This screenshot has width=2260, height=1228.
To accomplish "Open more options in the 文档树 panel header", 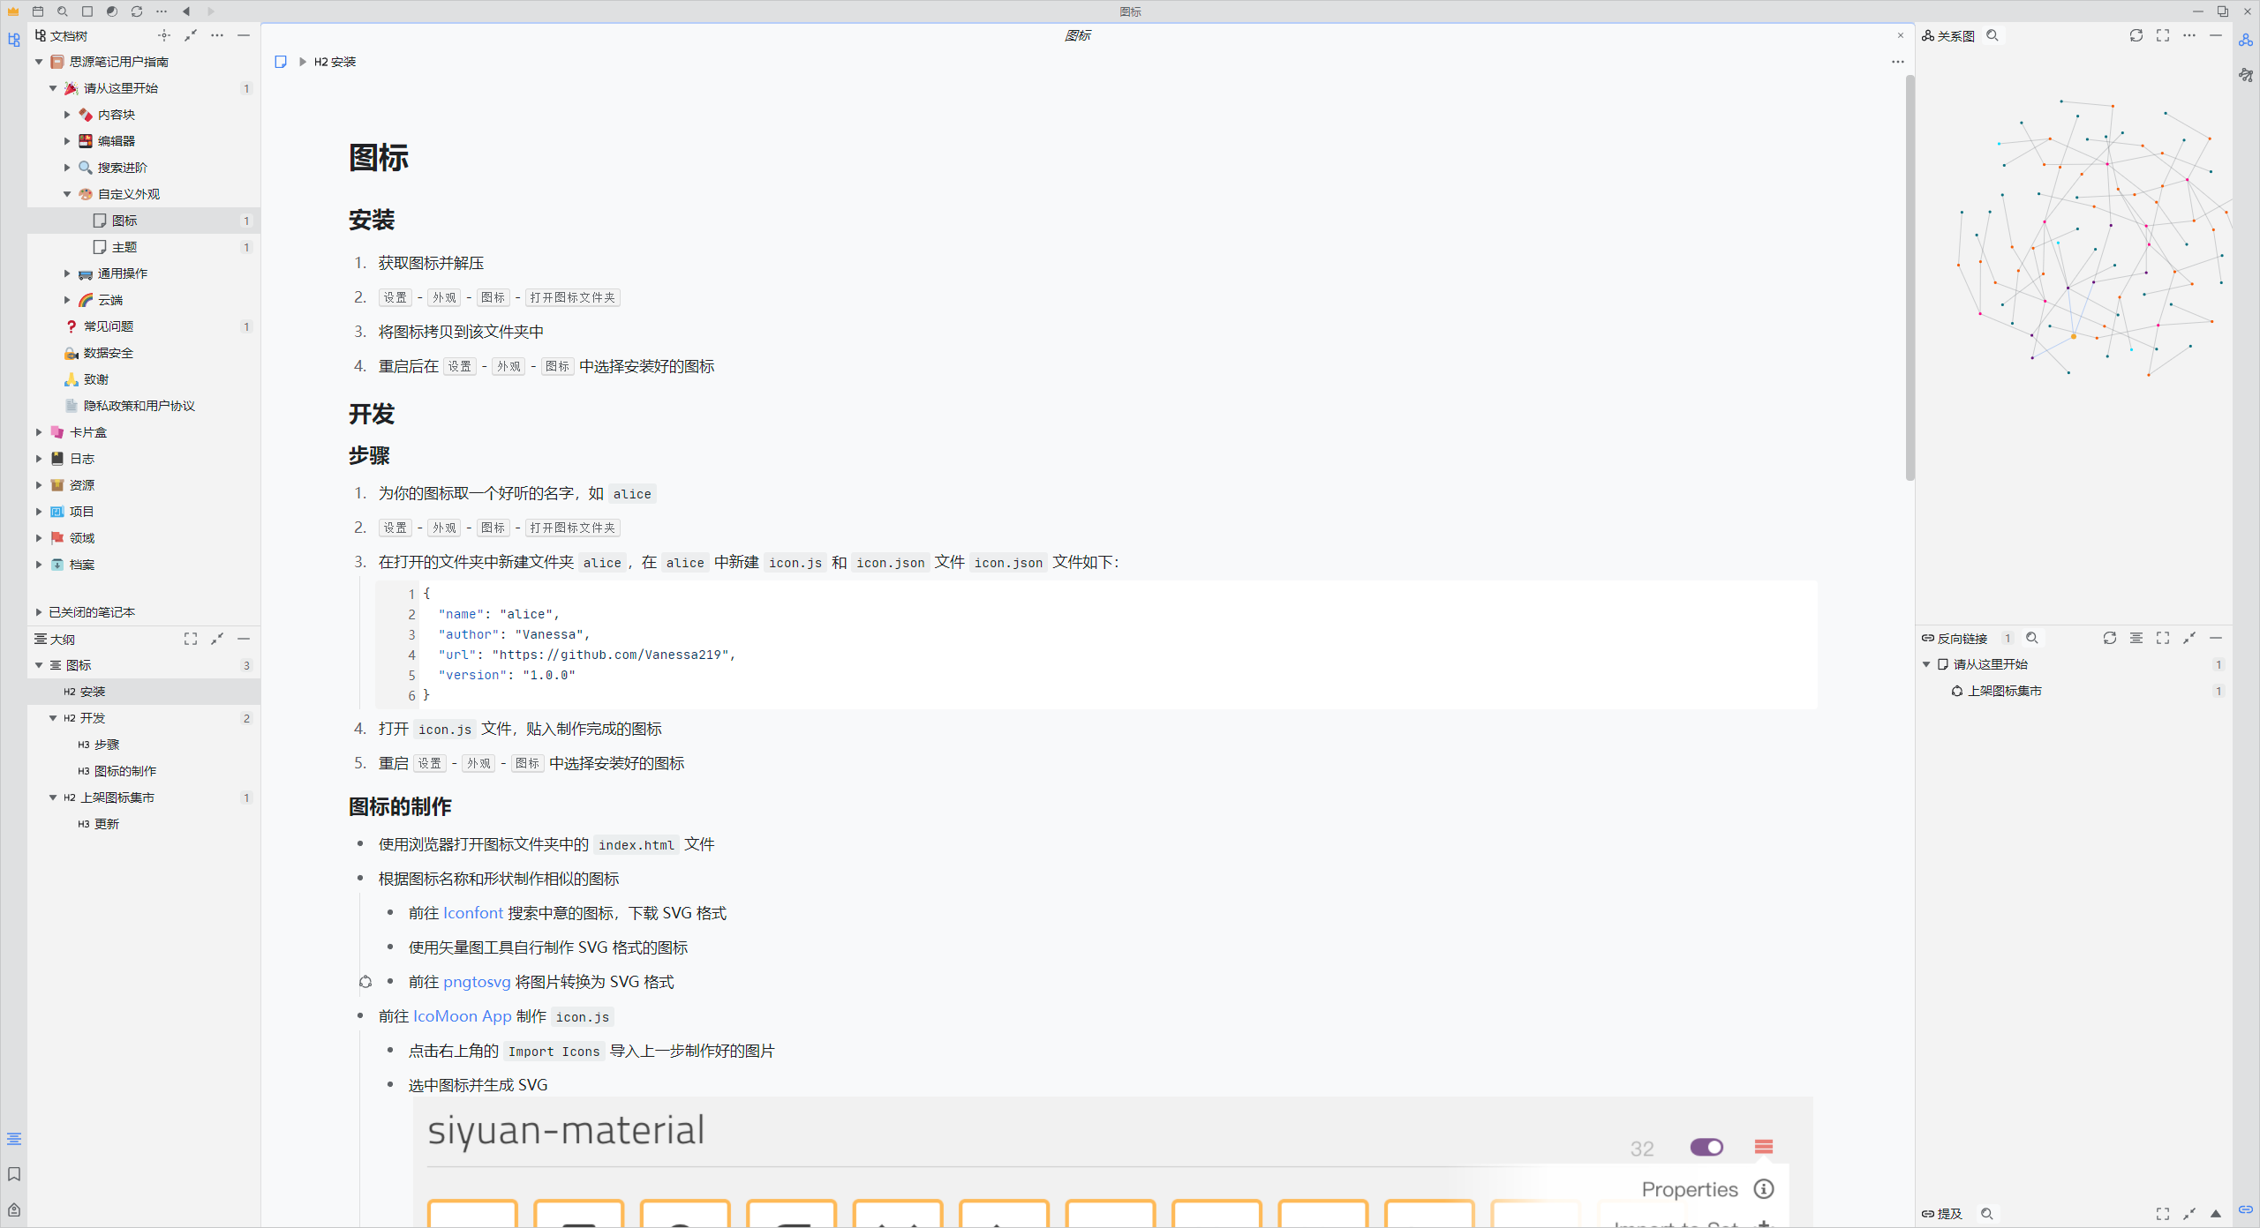I will [217, 35].
